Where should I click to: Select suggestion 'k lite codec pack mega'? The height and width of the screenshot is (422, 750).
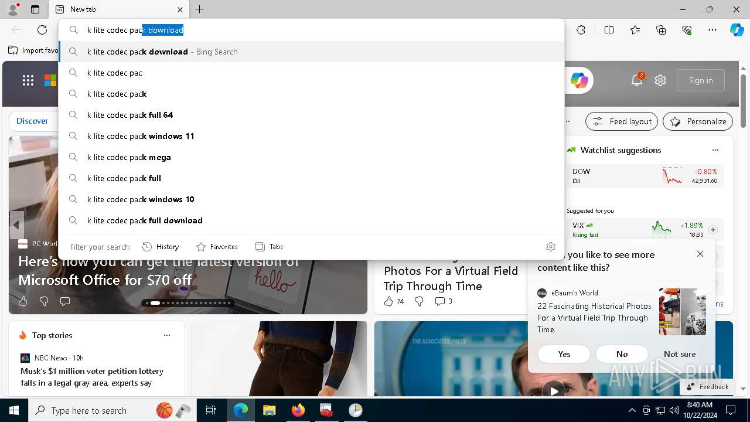click(312, 157)
